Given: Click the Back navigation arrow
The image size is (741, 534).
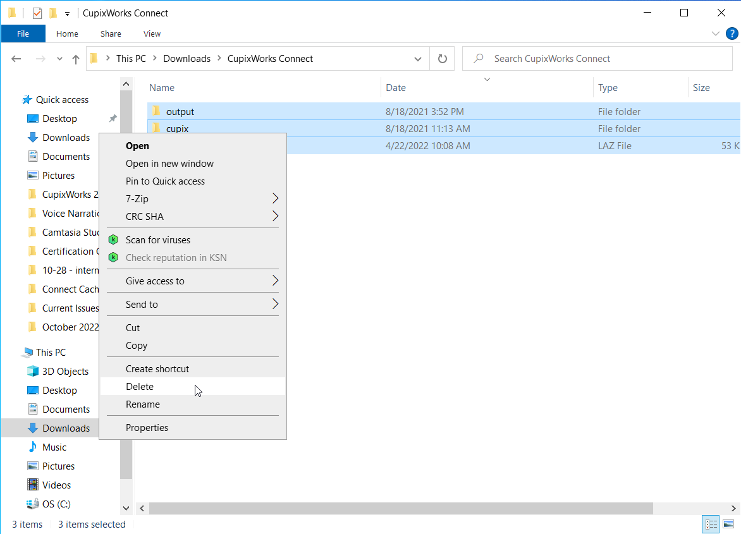Looking at the screenshot, I should tap(16, 59).
